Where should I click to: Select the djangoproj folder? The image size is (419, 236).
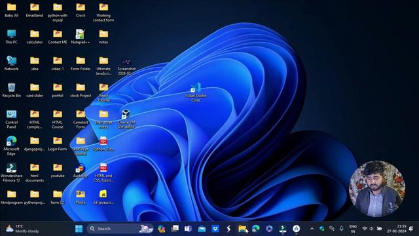click(x=34, y=144)
